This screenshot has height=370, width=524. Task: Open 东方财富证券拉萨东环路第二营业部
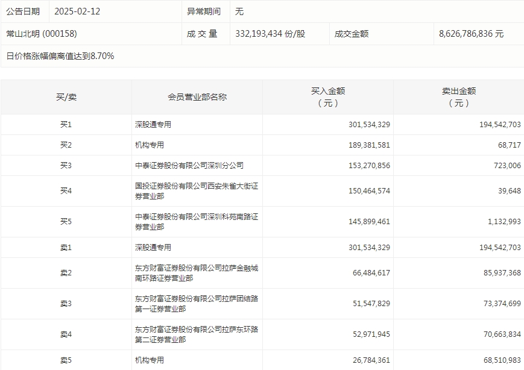[196, 334]
